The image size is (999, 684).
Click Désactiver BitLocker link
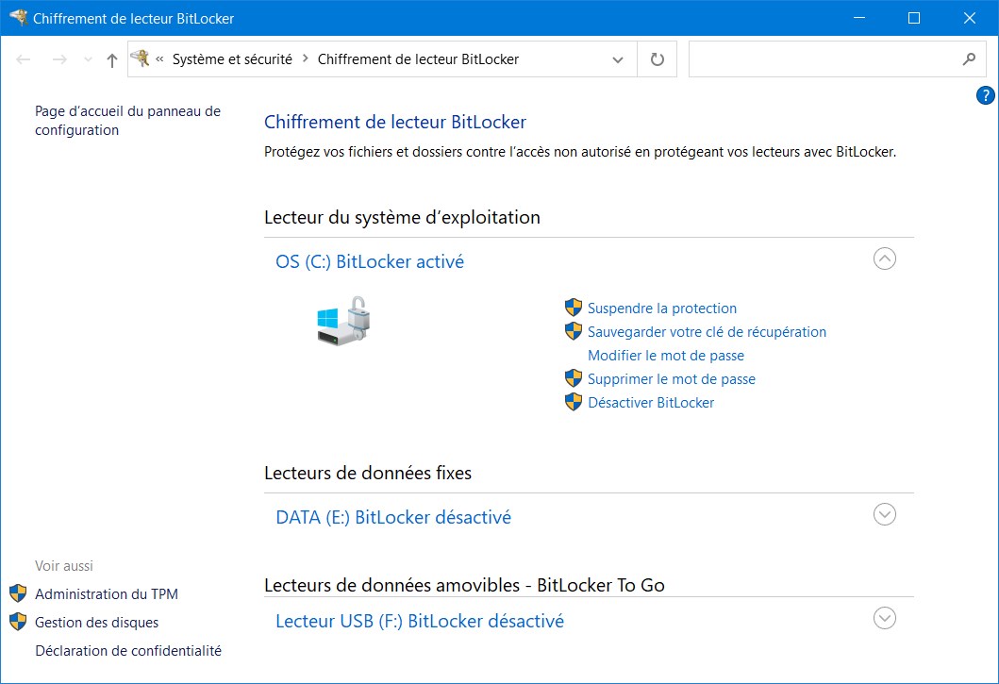(x=651, y=403)
